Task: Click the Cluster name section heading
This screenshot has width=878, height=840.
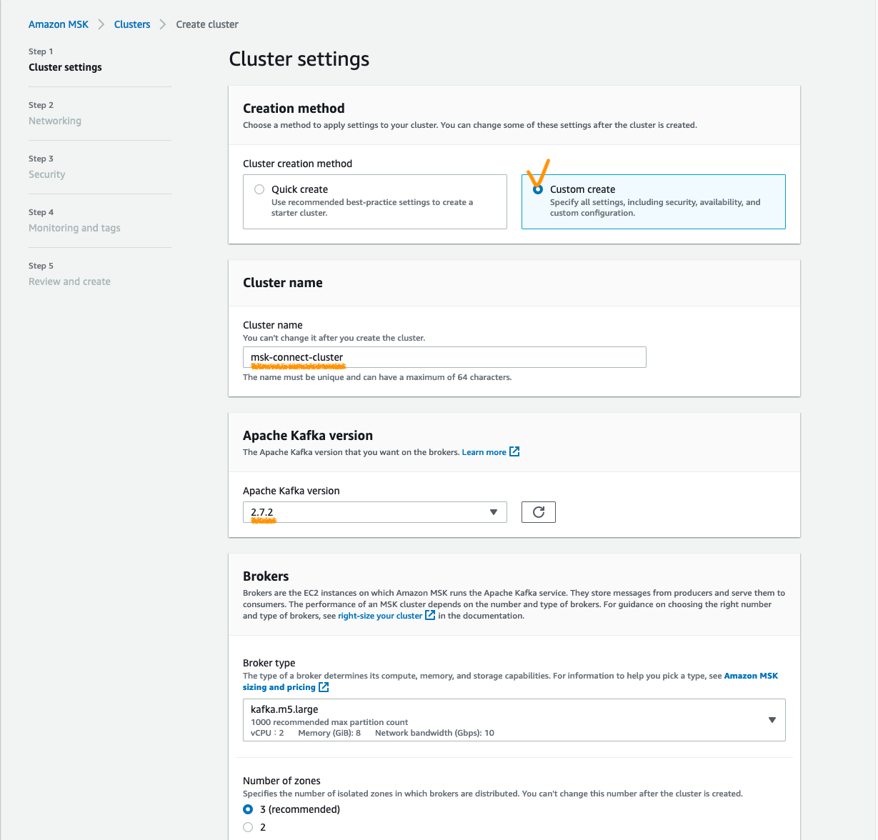Action: 283,283
